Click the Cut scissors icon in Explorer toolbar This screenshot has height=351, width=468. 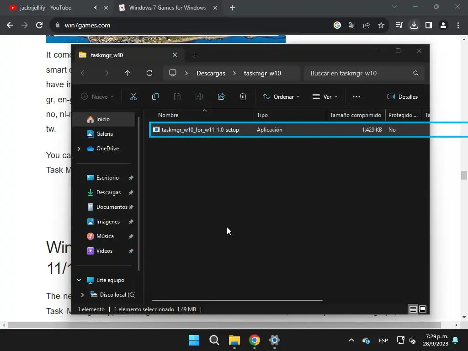[x=133, y=97]
